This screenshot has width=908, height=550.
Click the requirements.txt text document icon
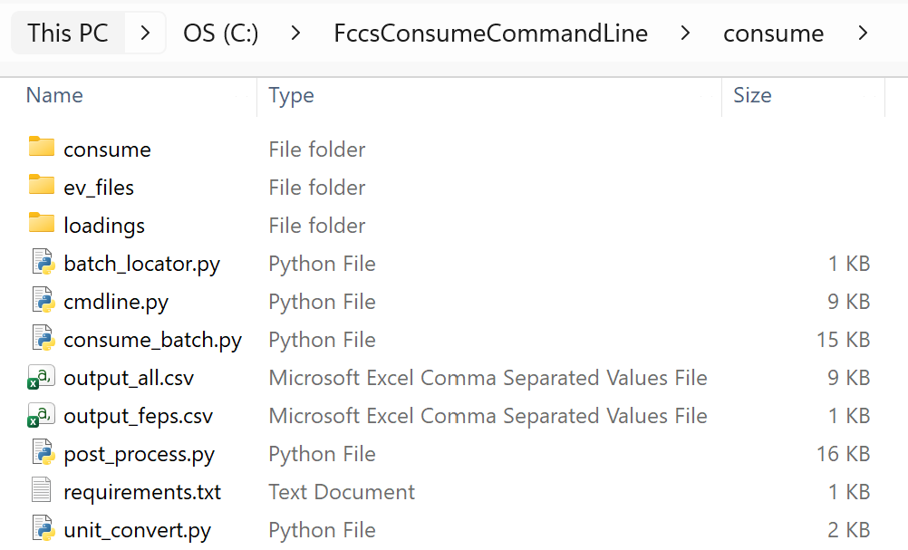coord(42,491)
